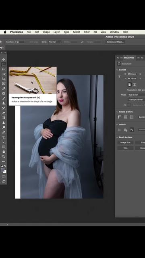Collapse the Rulers & Grids section
The height and width of the screenshot is (258, 145).
point(117,112)
